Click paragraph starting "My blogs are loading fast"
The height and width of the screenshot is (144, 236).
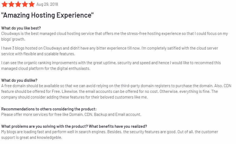point(110,135)
